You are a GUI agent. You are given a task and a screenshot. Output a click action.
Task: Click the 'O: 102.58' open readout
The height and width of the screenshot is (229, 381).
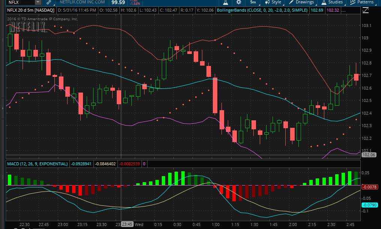click(x=108, y=10)
